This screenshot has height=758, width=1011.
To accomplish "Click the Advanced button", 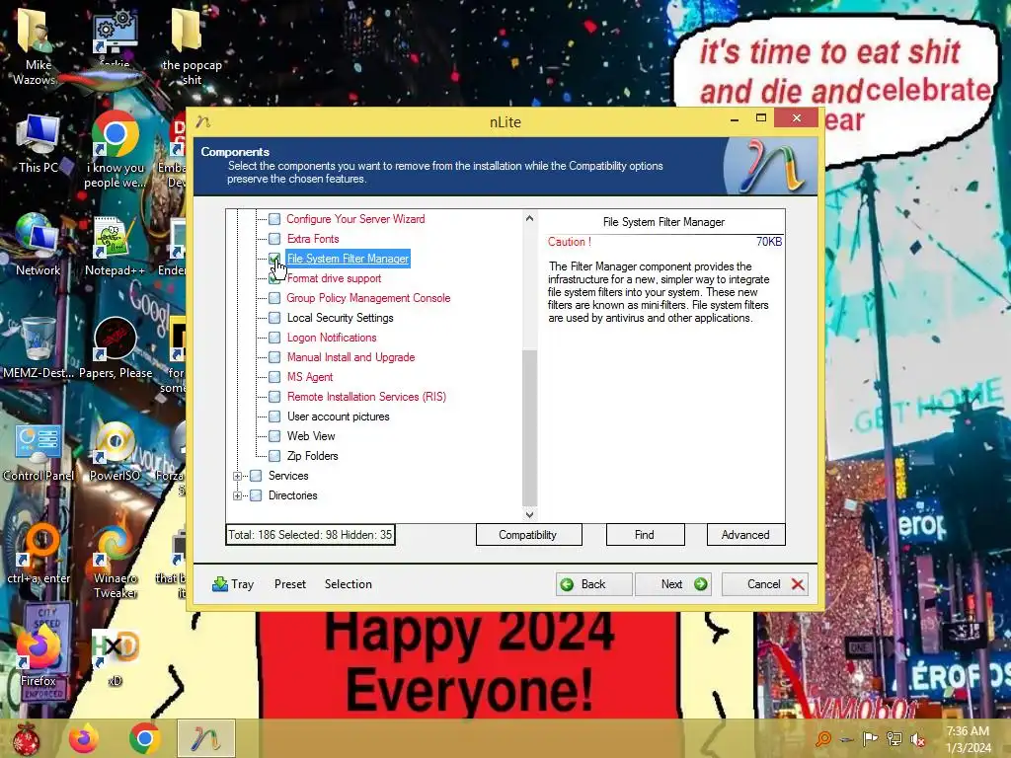I will [x=746, y=534].
